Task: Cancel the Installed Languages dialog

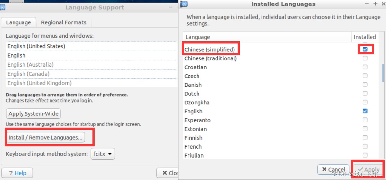Action: tap(333, 169)
